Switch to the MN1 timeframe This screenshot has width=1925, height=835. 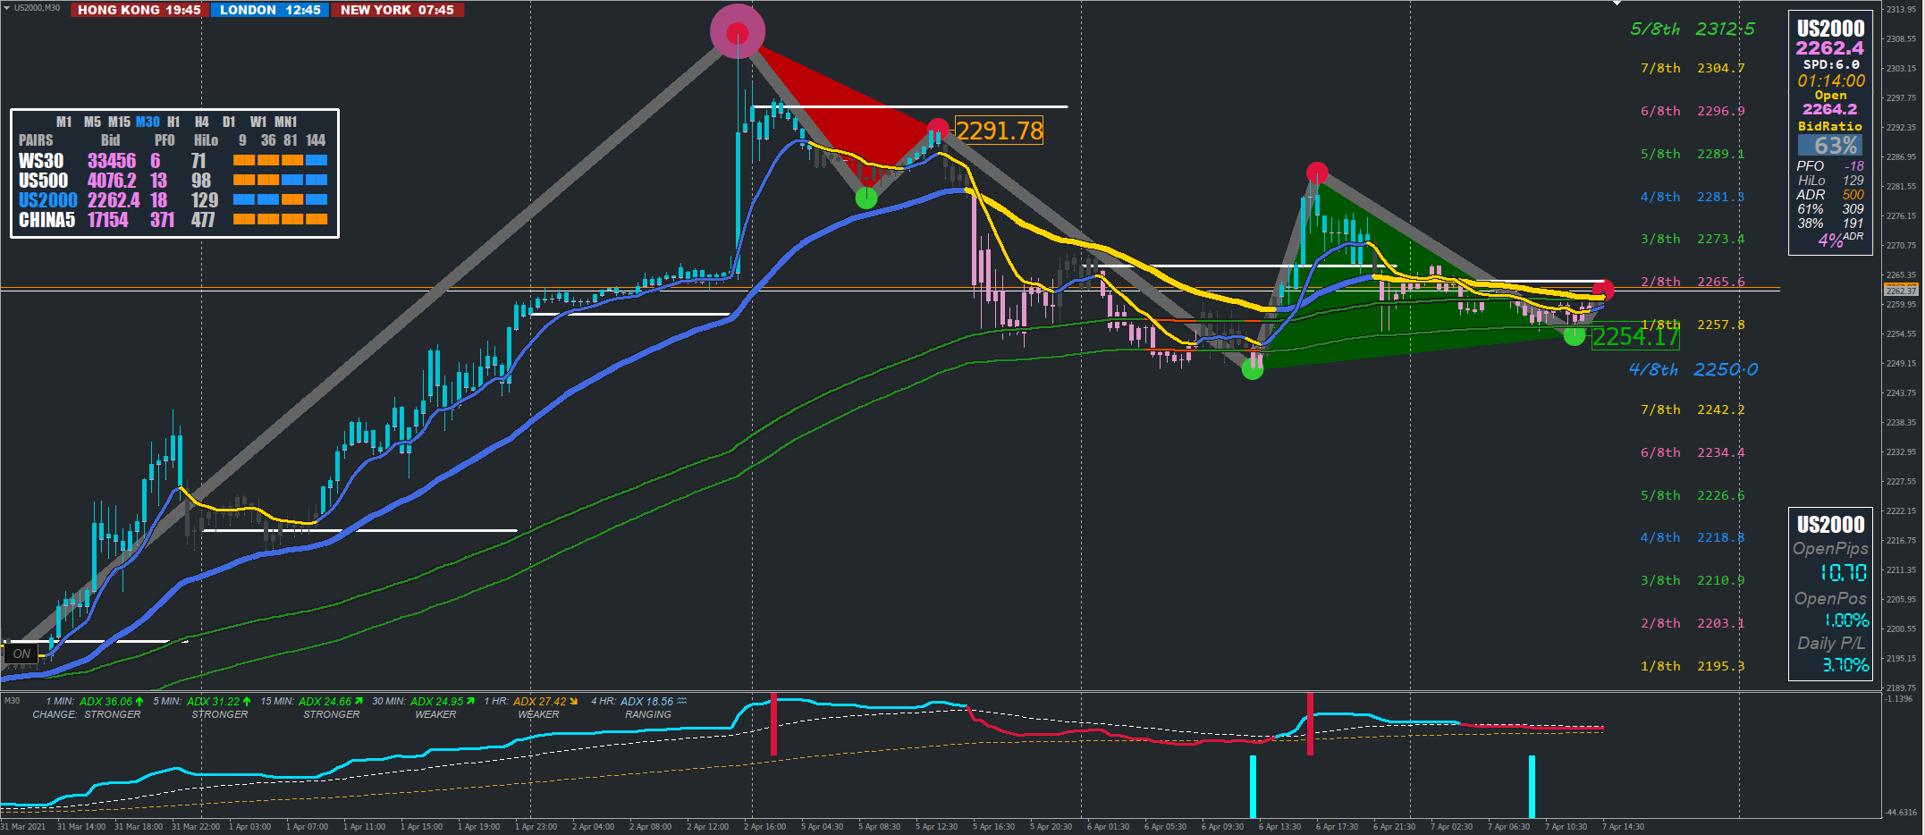click(x=286, y=122)
